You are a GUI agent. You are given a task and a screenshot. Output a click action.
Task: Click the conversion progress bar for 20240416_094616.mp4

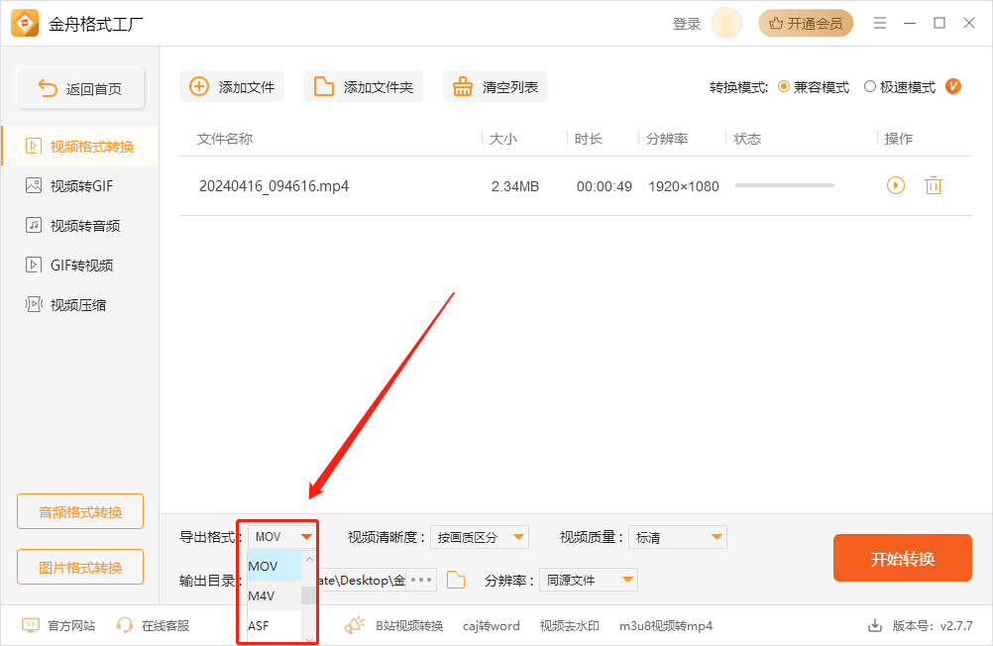(x=785, y=185)
